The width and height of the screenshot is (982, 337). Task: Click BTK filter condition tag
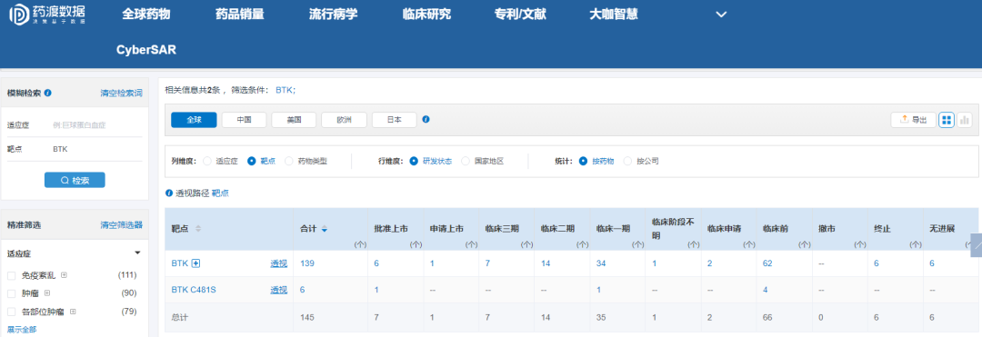tap(286, 90)
